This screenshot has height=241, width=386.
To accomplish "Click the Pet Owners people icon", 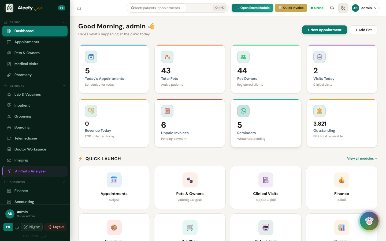I will click(243, 57).
